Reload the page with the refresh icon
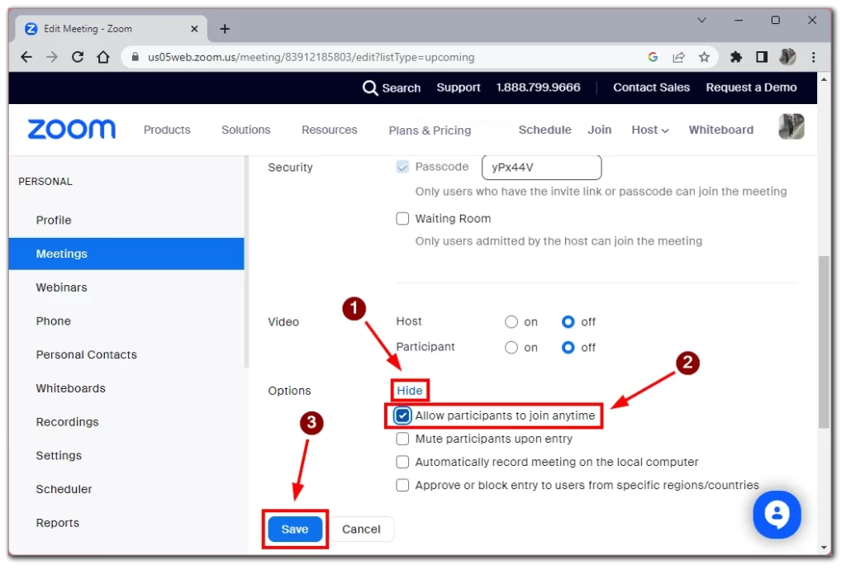The image size is (846, 570). (78, 57)
